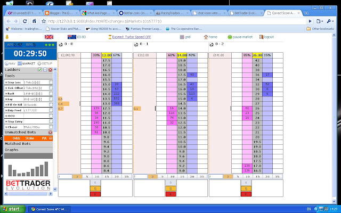Tick the Back tool checkbox

tap(51, 94)
